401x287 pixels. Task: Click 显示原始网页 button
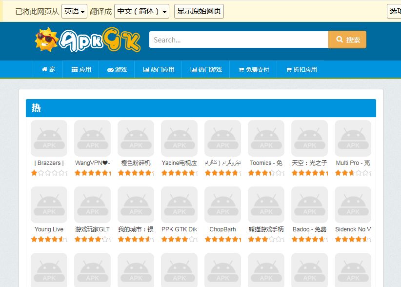click(x=199, y=11)
